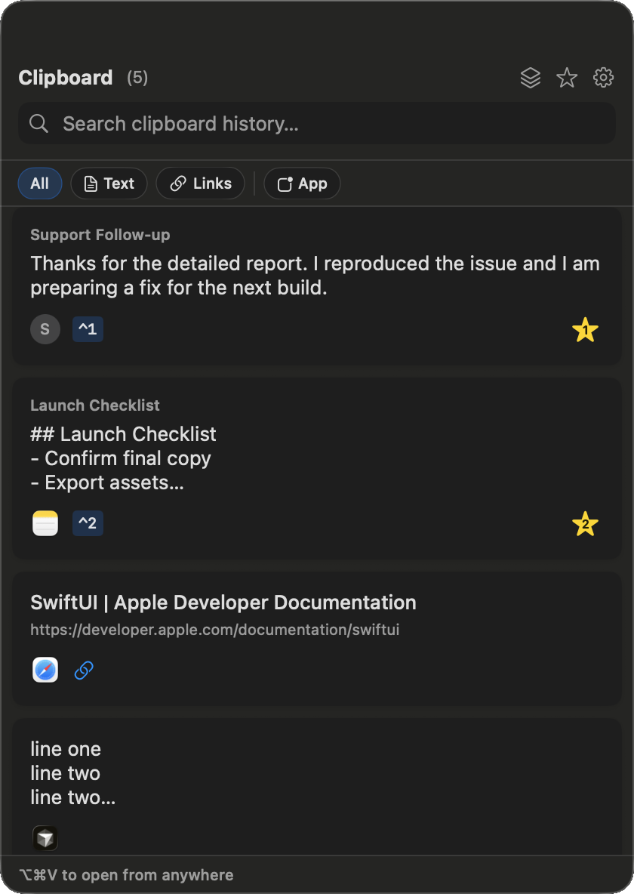Unstar the Support Follow-up clip
Viewport: 634px width, 894px height.
point(585,329)
